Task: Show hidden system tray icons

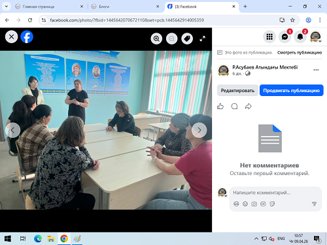Action: (256, 238)
